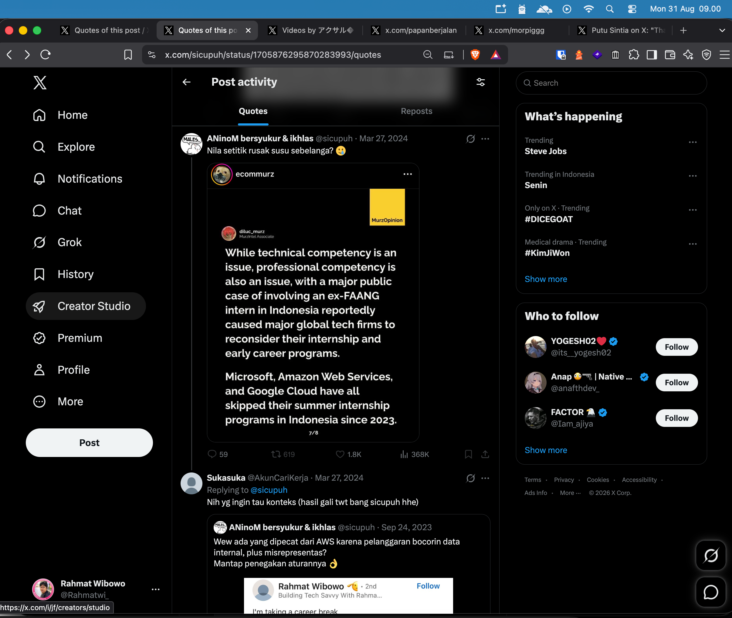Open options for #KimJiWon trend
The height and width of the screenshot is (618, 732).
[x=693, y=244]
